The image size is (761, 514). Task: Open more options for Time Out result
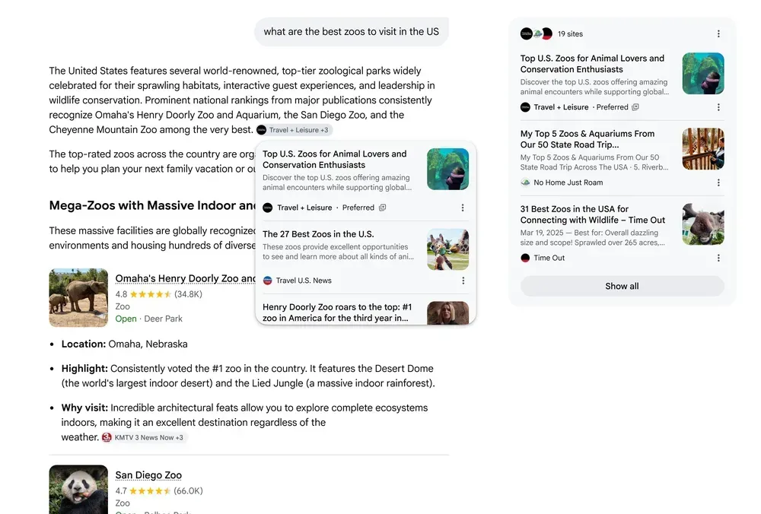(718, 258)
